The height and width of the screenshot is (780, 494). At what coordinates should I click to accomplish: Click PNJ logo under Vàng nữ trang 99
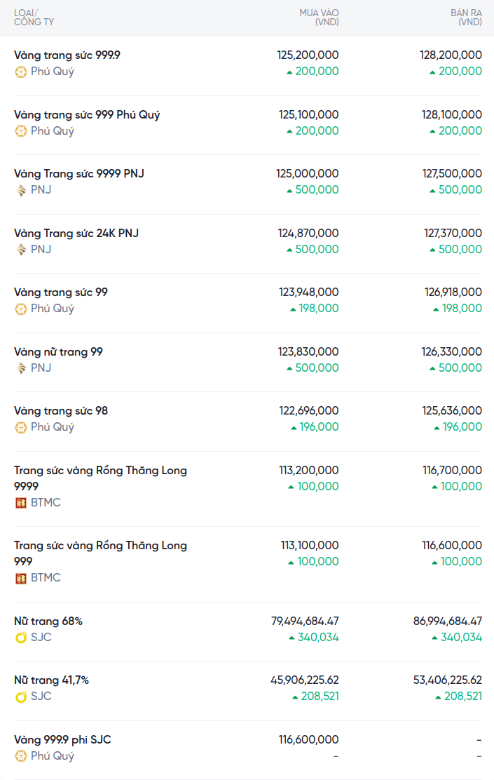(x=21, y=368)
